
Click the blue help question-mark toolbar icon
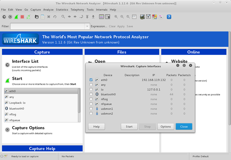169,17
